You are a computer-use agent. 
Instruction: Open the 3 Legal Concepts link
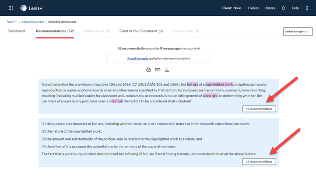[137, 59]
